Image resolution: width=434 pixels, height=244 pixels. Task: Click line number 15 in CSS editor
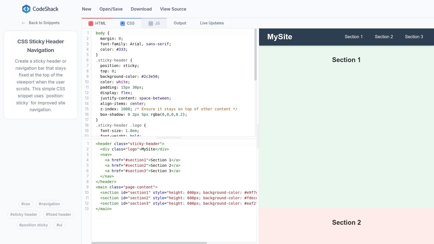click(x=87, y=109)
